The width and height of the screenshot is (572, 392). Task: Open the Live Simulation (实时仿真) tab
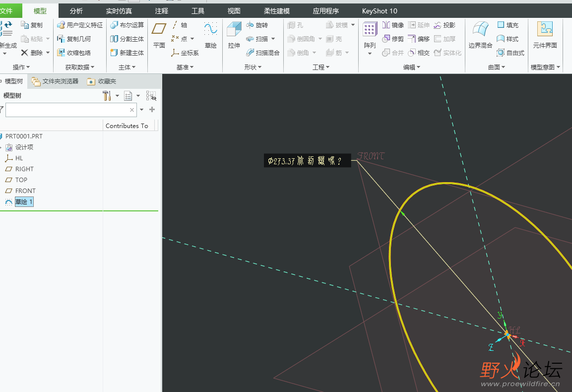click(119, 11)
